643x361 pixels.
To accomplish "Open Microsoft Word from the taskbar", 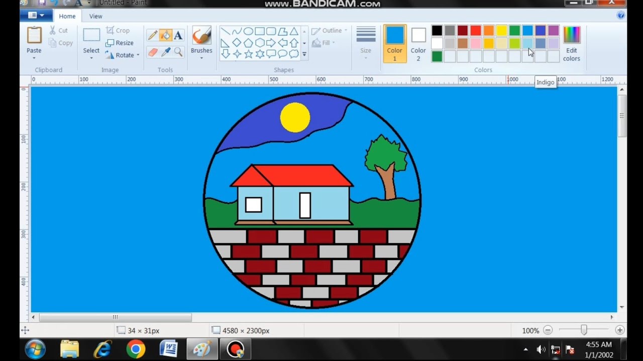I will (168, 349).
